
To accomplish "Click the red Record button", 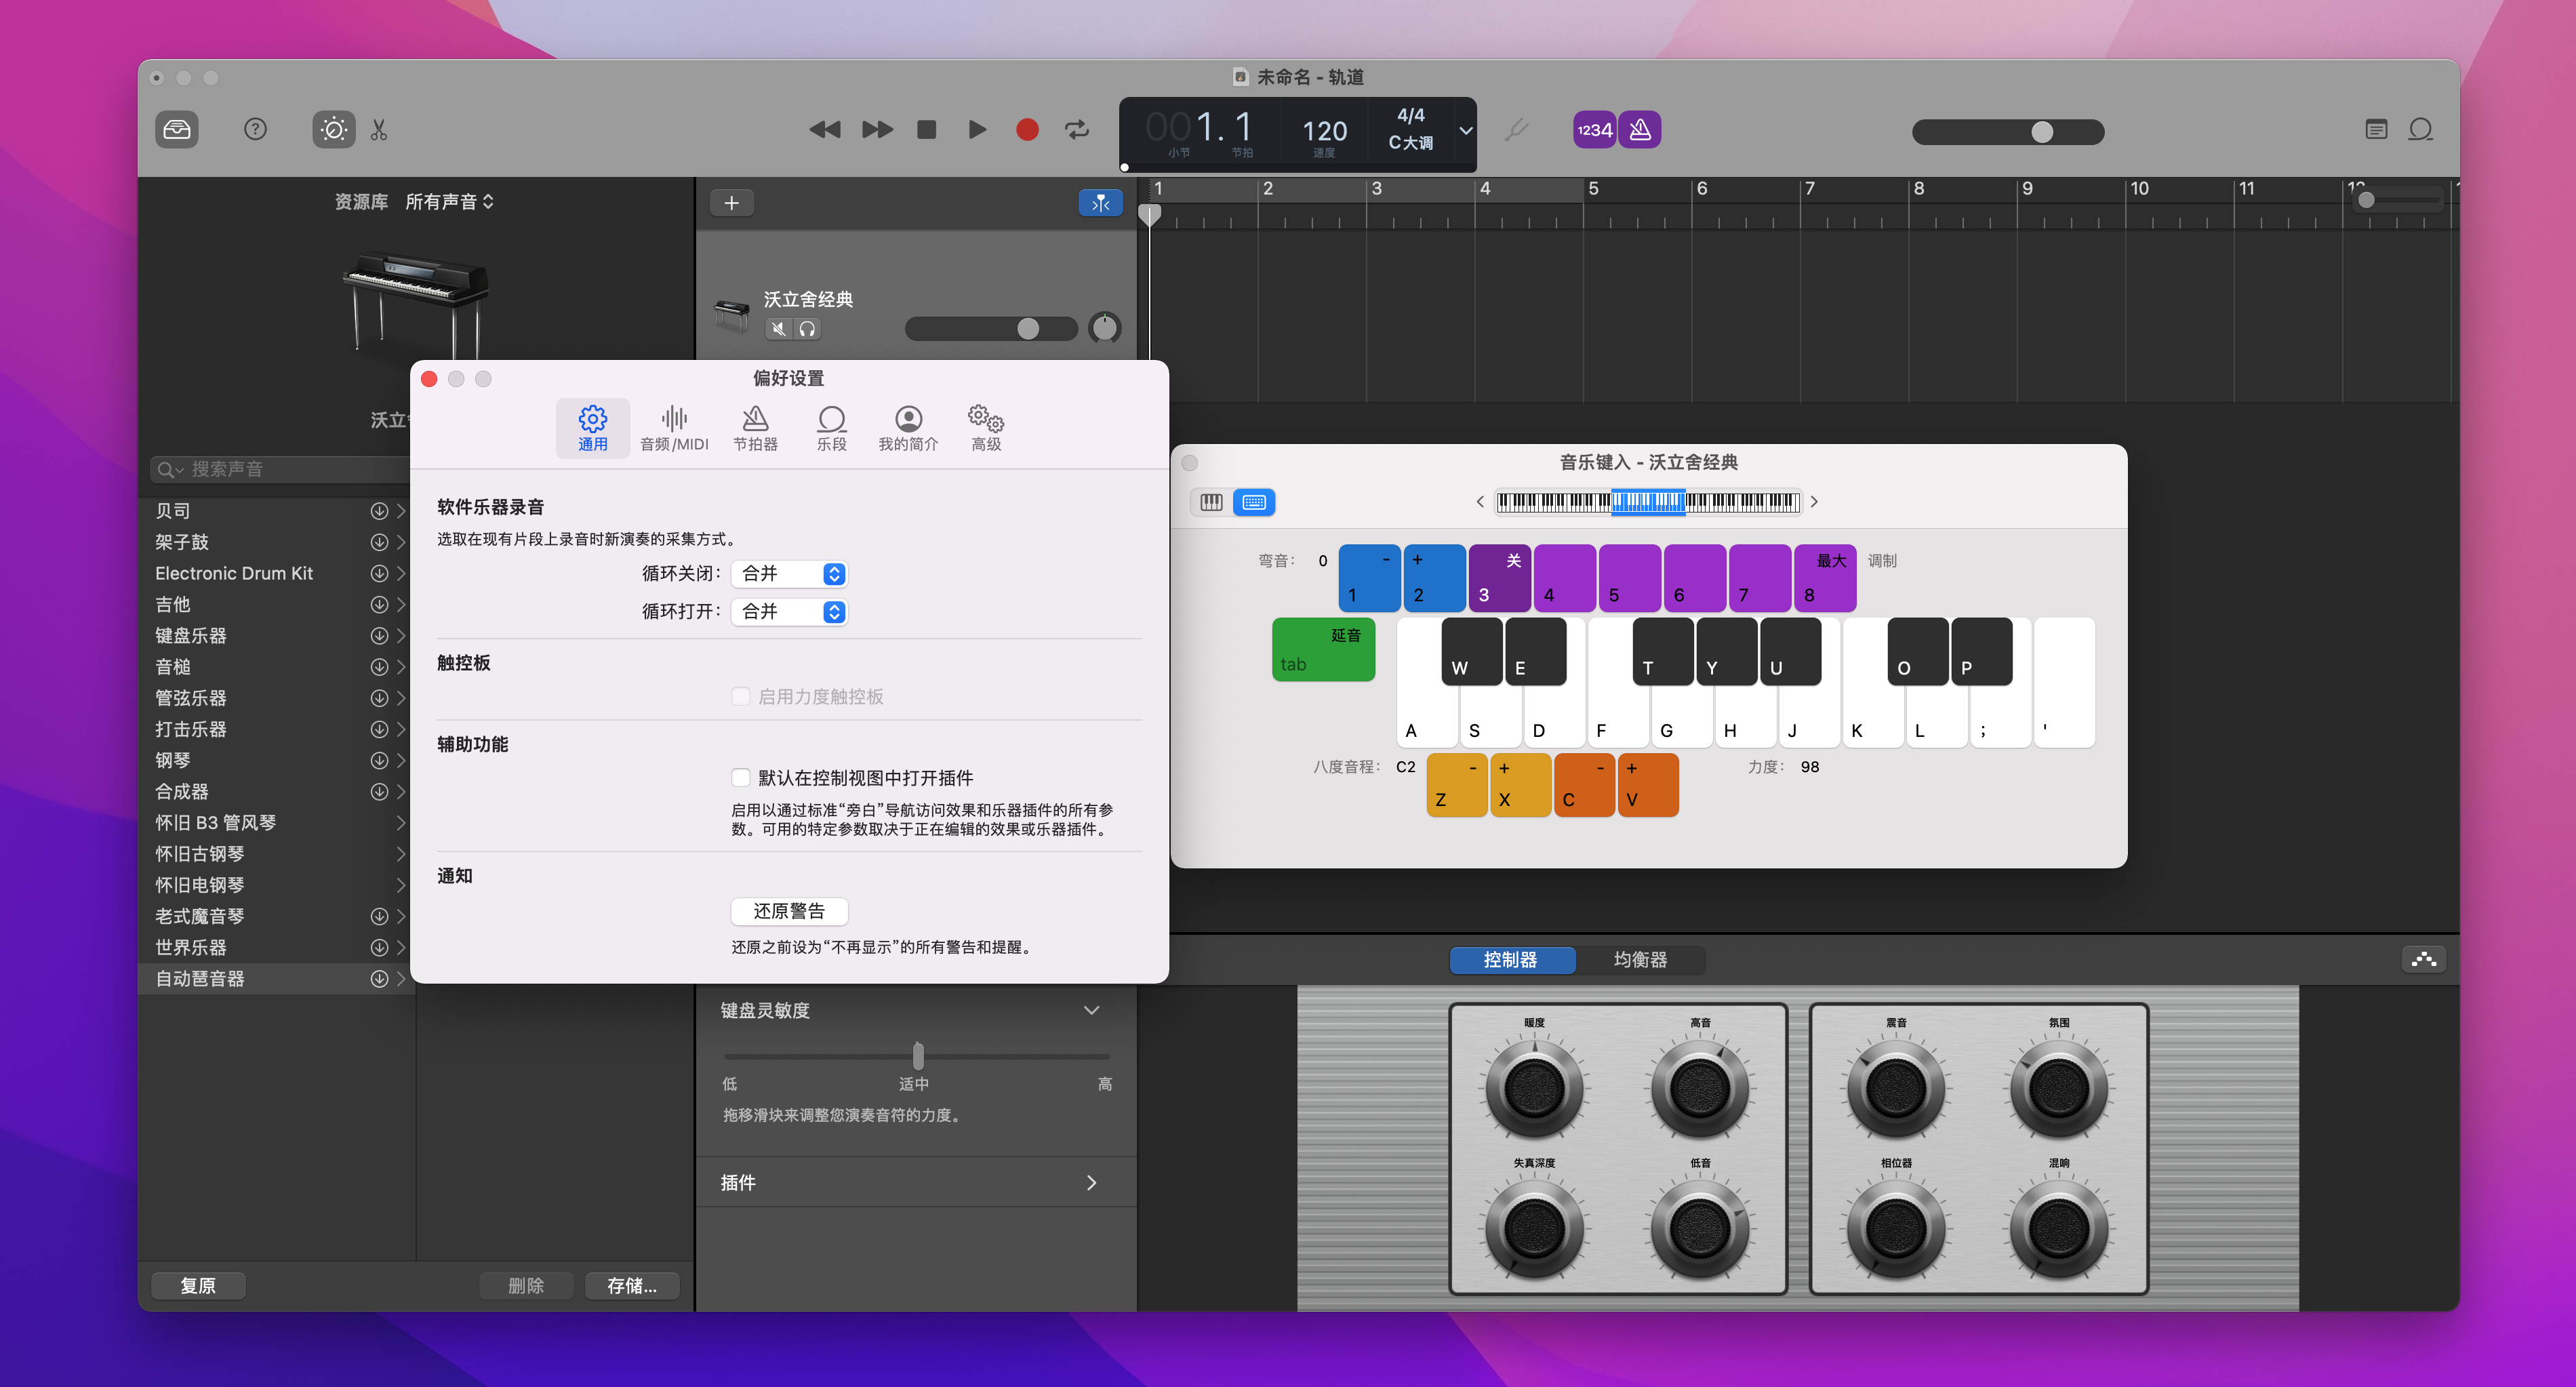I will click(x=1026, y=130).
